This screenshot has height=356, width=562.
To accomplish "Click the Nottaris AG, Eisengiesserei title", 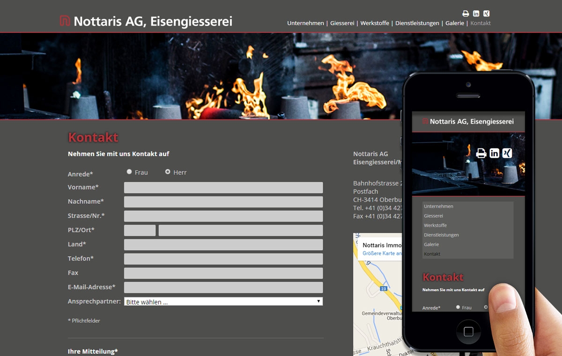I will point(153,22).
